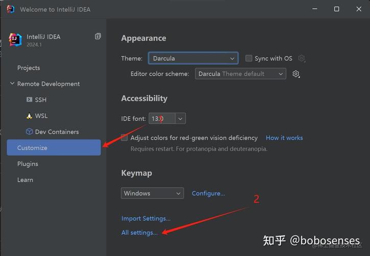Maximize the Welcome to IntelliJ IDEA window
370x256 pixels.
tap(337, 9)
